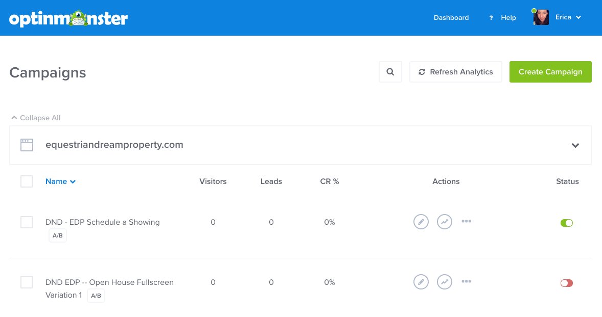Click 0% CR value for Schedule a Showing
The width and height of the screenshot is (602, 317).
(x=330, y=222)
